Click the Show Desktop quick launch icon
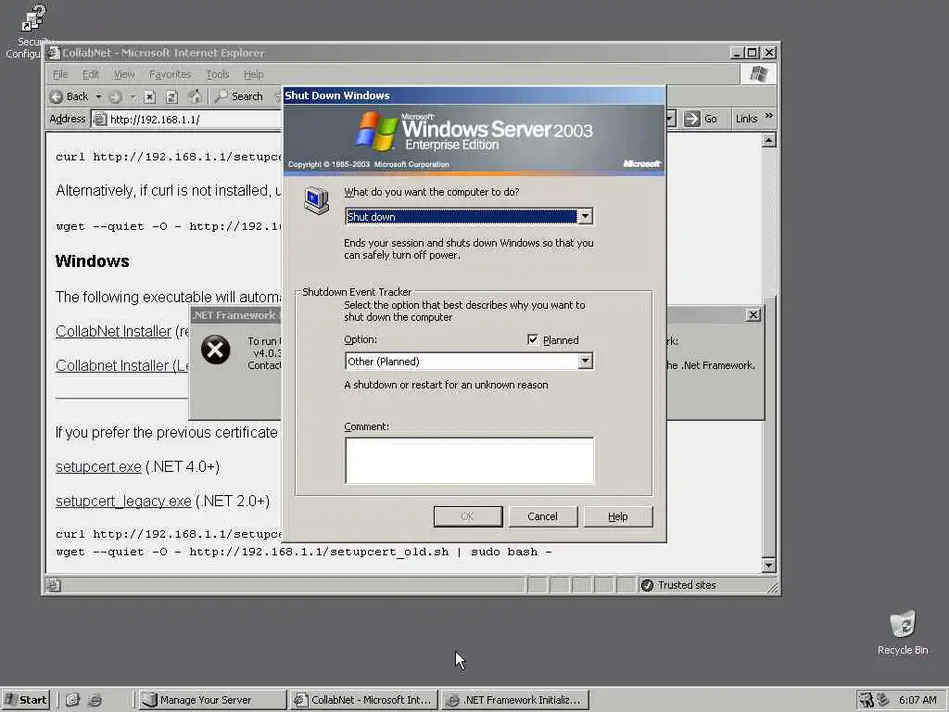Viewport: 949px width, 712px height. [72, 700]
